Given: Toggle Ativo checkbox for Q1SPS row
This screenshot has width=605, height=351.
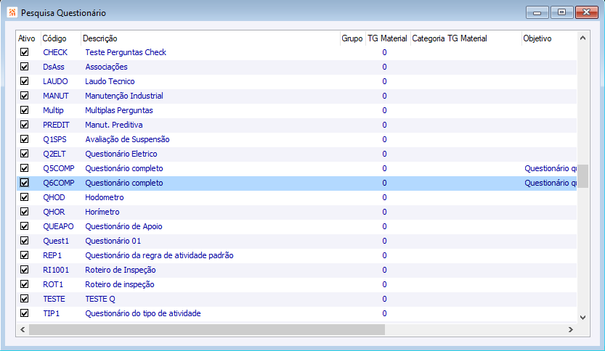Looking at the screenshot, I should click(x=24, y=139).
